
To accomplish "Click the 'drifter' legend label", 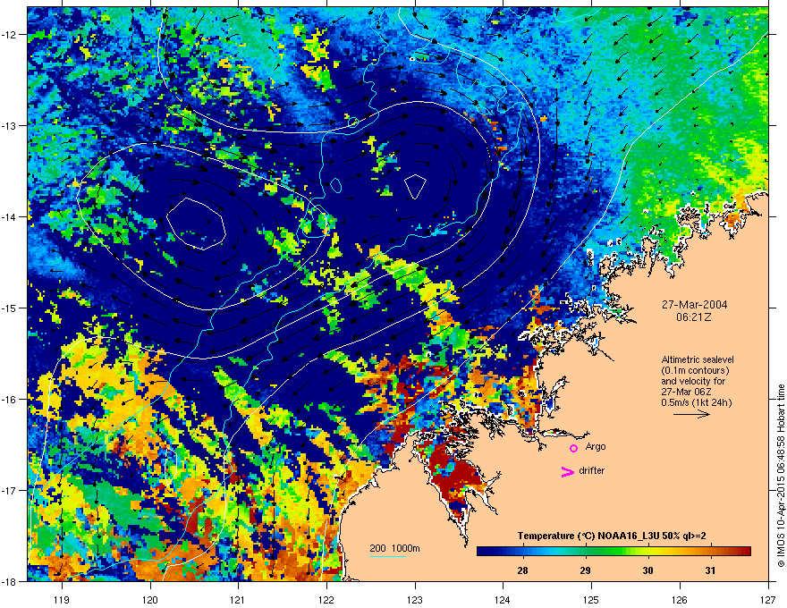I will point(592,470).
